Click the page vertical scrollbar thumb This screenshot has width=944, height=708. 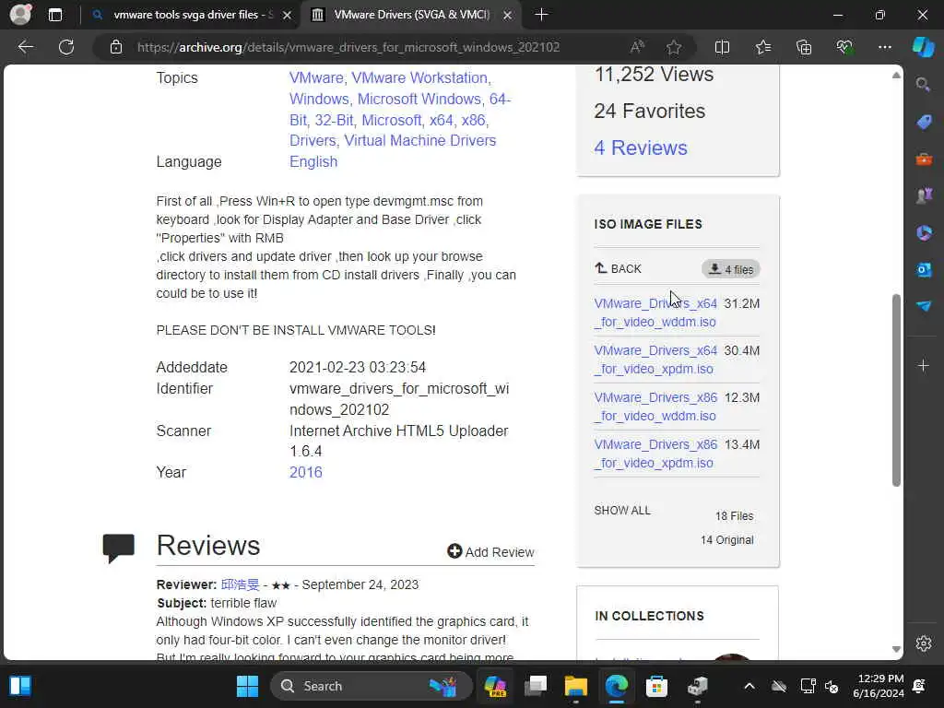[896, 390]
